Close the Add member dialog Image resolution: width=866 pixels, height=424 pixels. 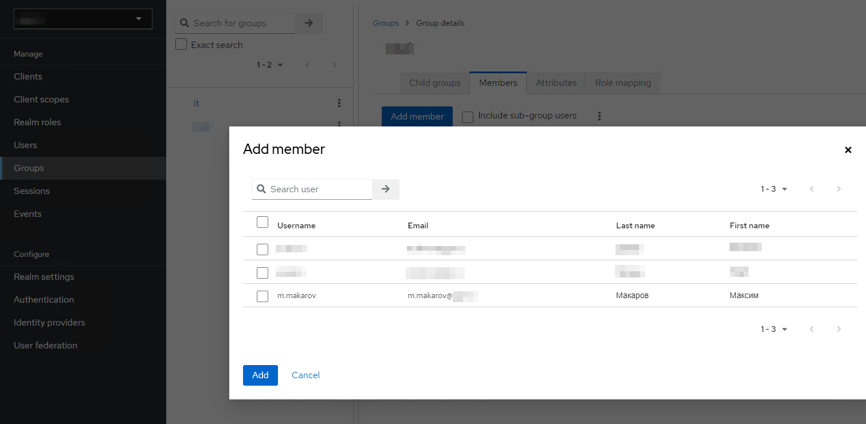click(x=848, y=150)
